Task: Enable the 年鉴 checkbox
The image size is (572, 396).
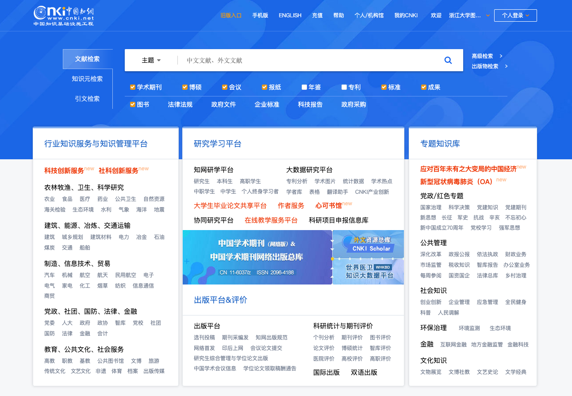Action: (x=304, y=87)
